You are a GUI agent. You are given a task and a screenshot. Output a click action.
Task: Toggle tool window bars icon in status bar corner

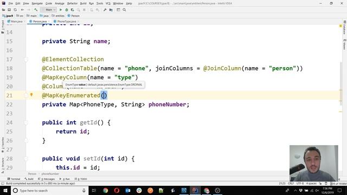pyautogui.click(x=3, y=184)
